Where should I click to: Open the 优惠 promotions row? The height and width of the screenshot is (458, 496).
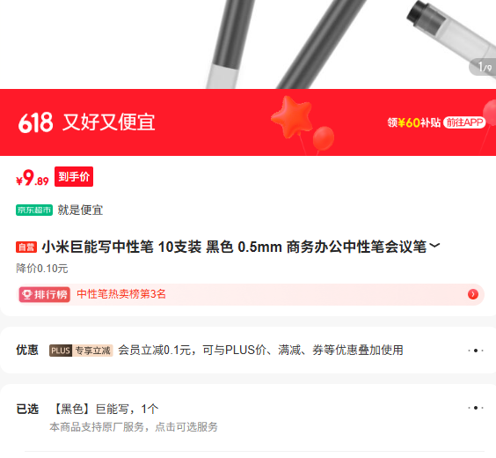click(x=248, y=351)
